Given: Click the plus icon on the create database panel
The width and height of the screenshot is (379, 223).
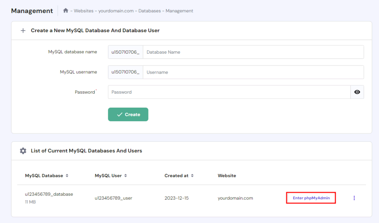Looking at the screenshot, I should tap(23, 30).
